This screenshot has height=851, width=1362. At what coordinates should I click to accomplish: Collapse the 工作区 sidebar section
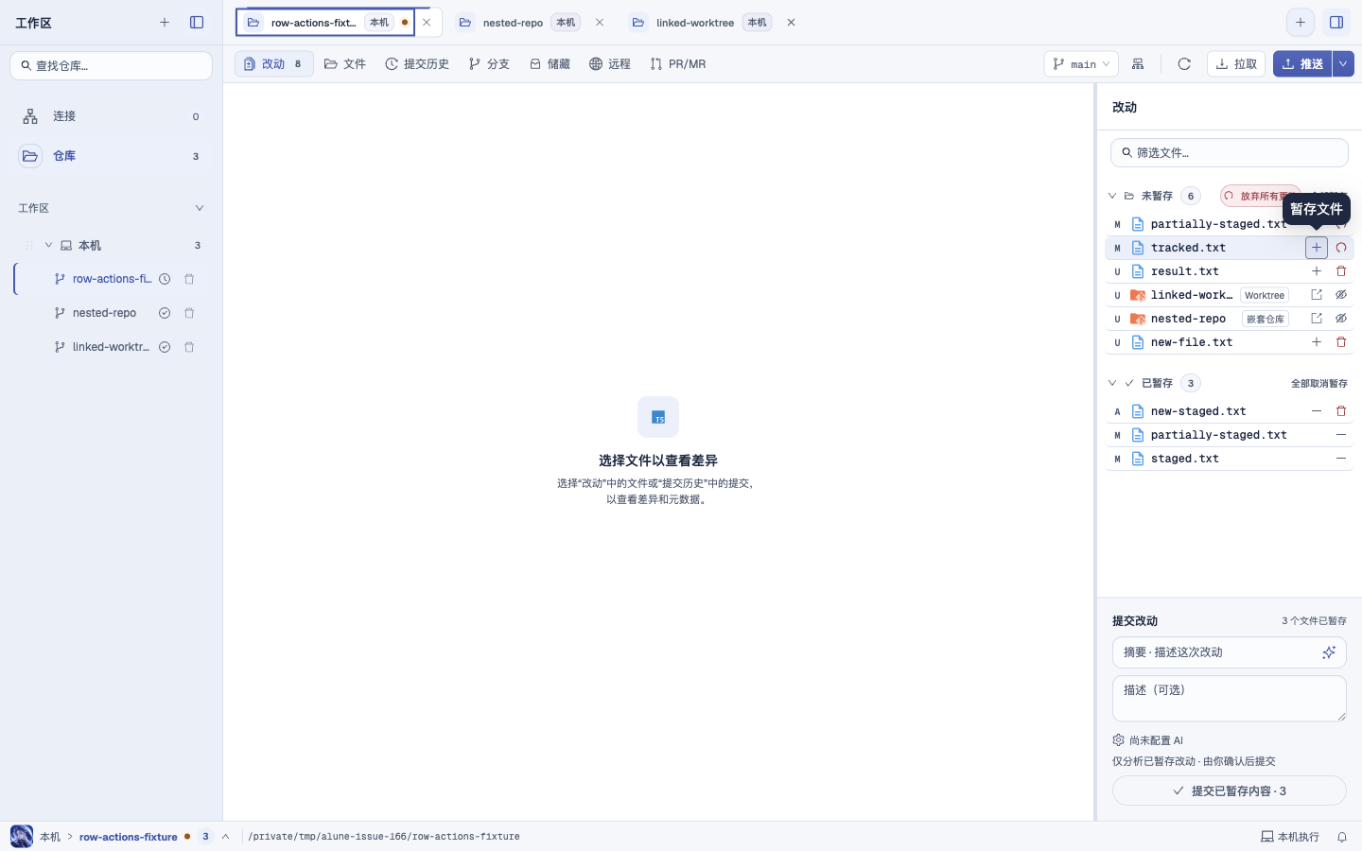tap(200, 208)
